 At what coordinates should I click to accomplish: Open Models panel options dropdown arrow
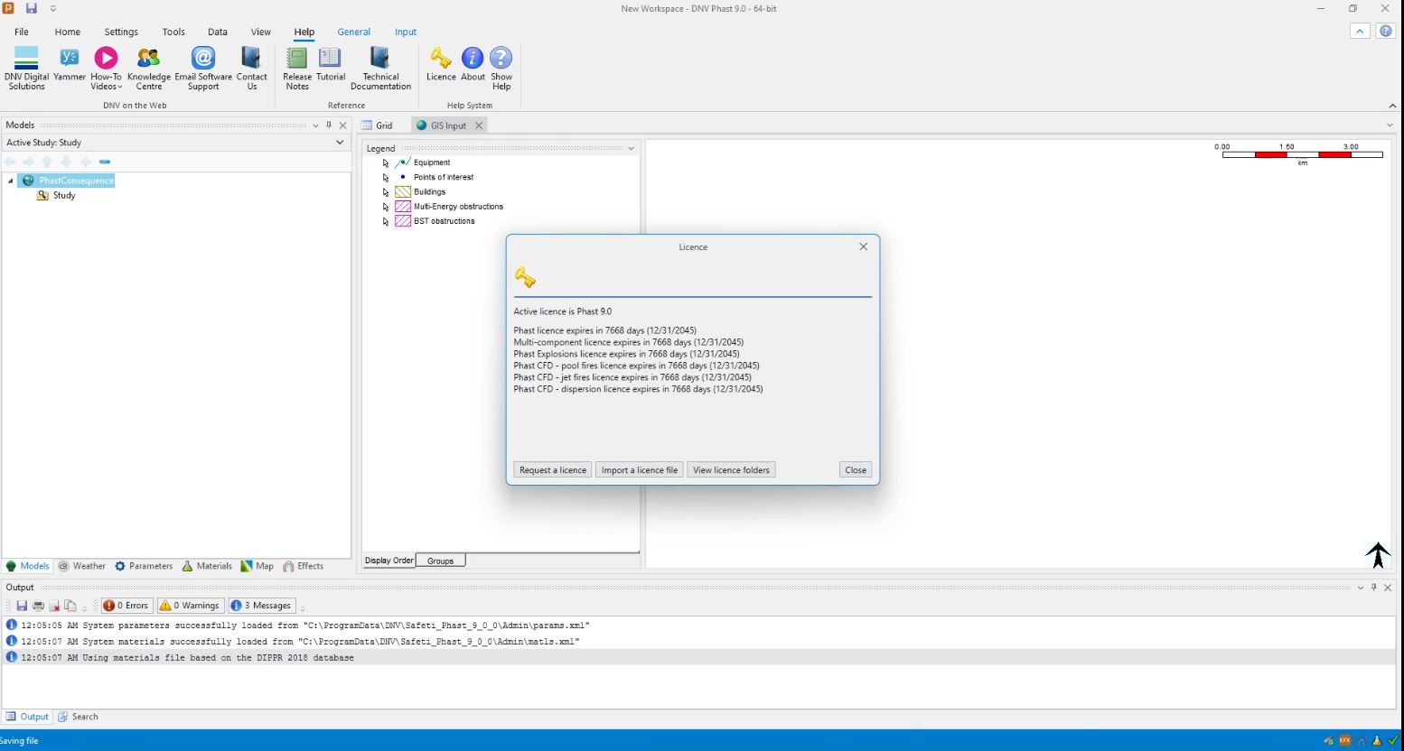point(315,125)
